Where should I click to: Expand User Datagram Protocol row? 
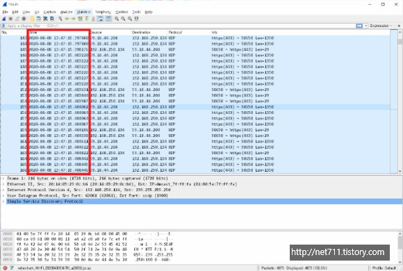click(3, 196)
